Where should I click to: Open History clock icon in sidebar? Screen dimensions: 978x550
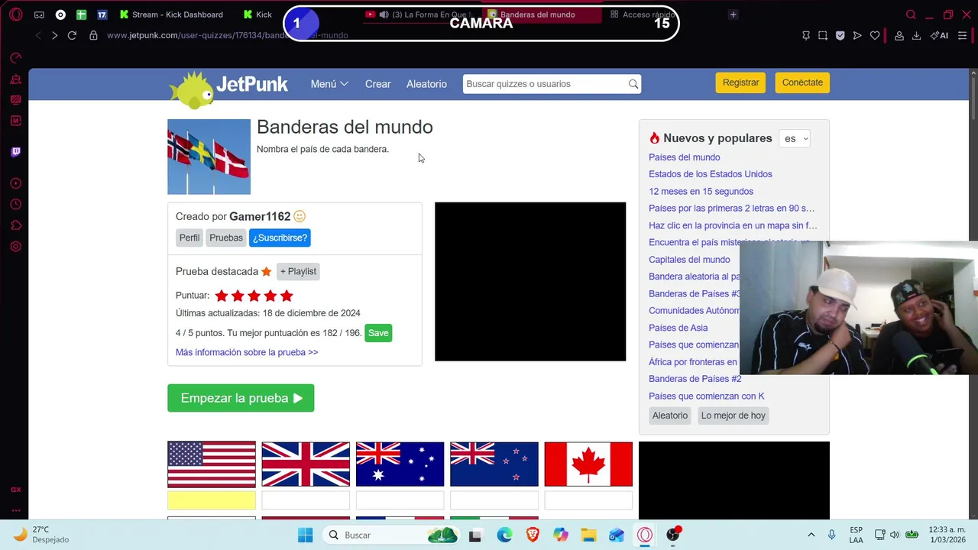tap(15, 204)
